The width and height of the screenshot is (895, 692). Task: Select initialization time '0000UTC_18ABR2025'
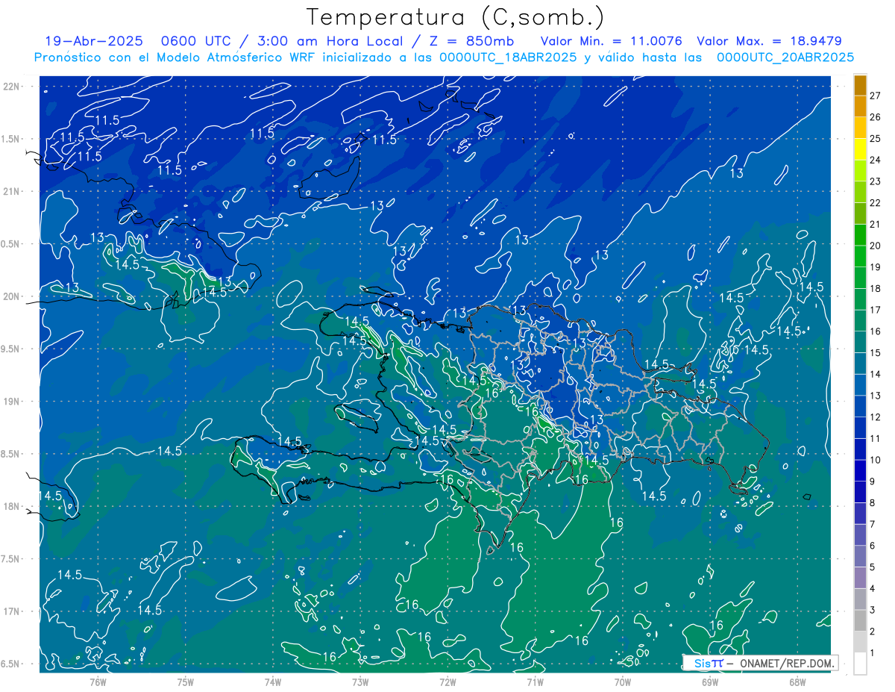pos(508,57)
